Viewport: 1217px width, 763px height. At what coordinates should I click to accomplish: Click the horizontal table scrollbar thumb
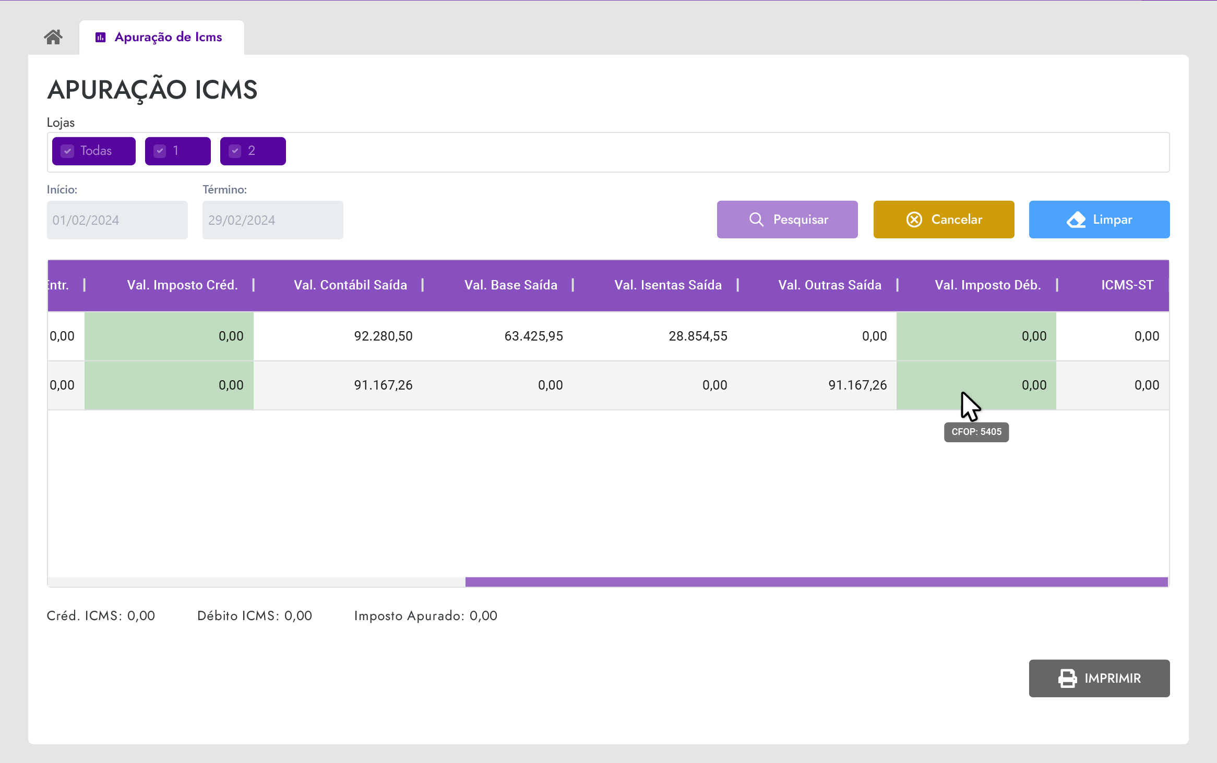point(816,582)
